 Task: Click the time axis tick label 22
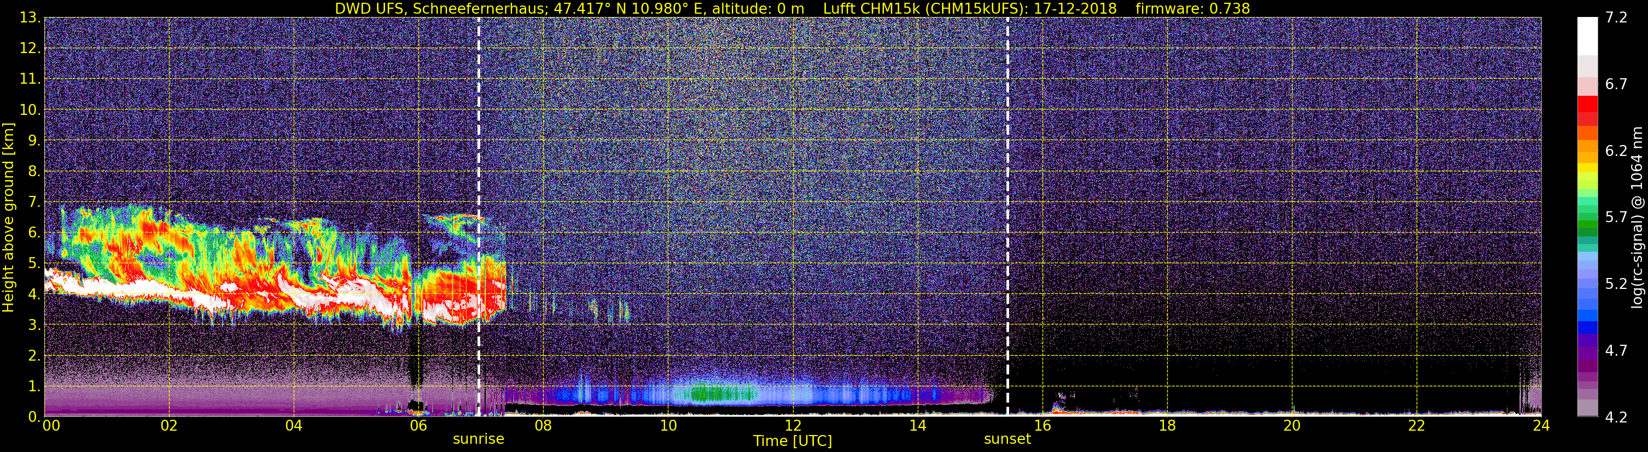[x=1417, y=426]
